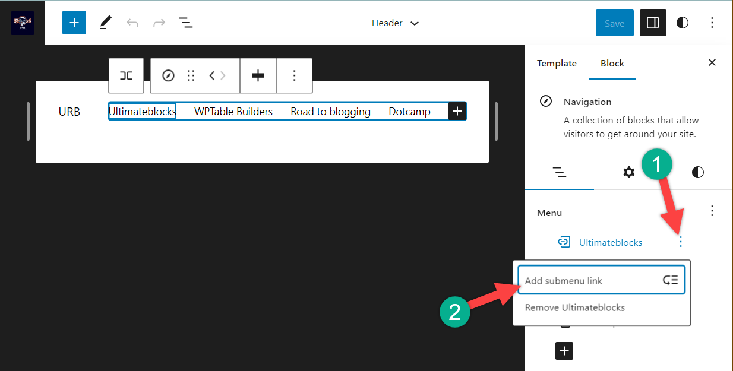Select Ultimateblocks in the sidebar menu list

pos(611,242)
